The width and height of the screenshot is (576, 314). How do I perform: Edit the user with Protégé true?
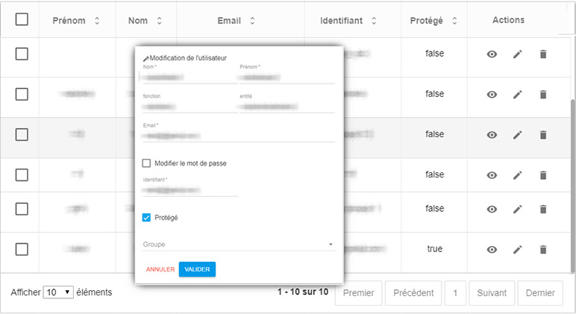tap(518, 250)
